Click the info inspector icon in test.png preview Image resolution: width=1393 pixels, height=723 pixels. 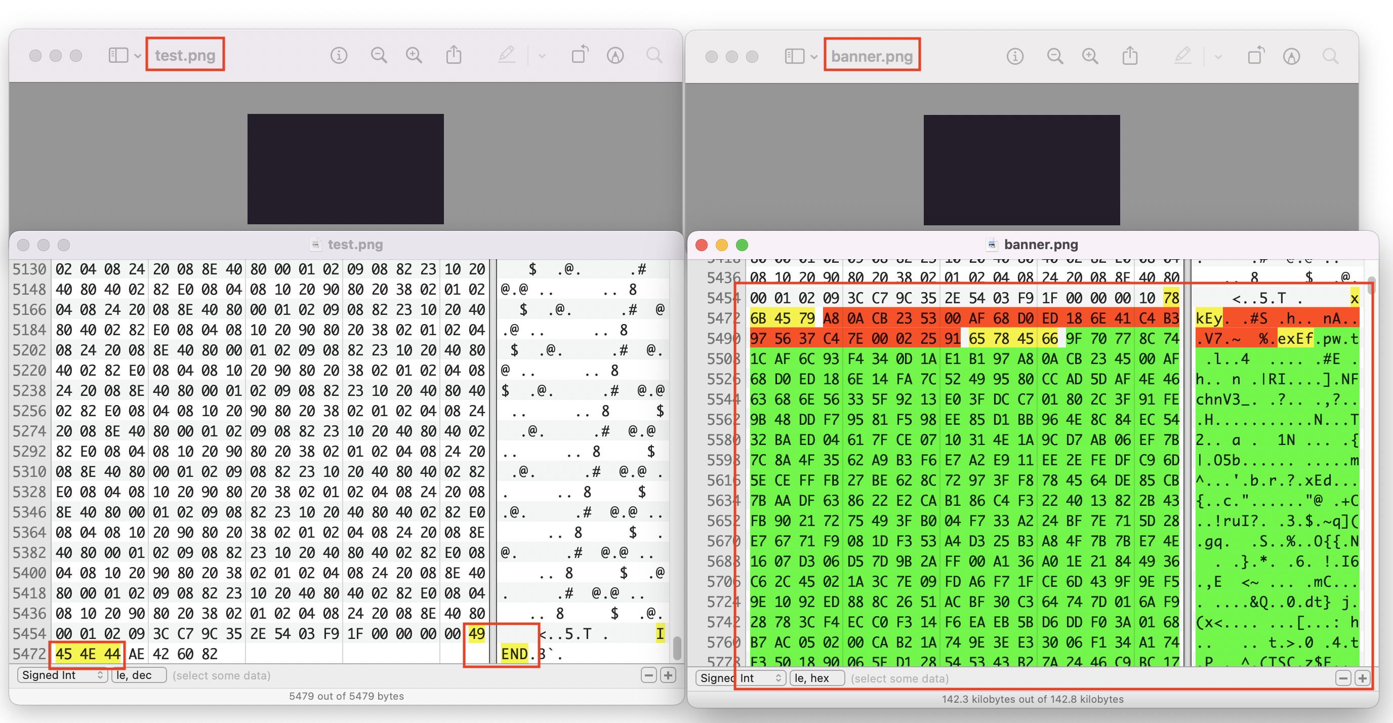339,55
